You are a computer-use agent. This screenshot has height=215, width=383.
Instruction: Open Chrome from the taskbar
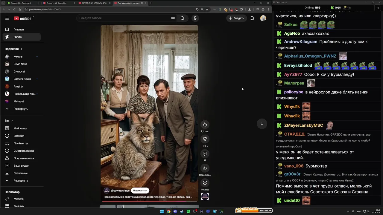coord(168,211)
